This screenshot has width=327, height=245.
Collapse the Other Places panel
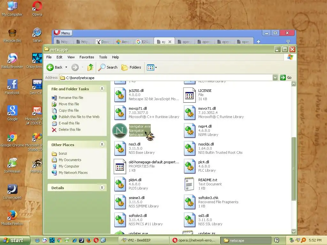[x=102, y=144]
